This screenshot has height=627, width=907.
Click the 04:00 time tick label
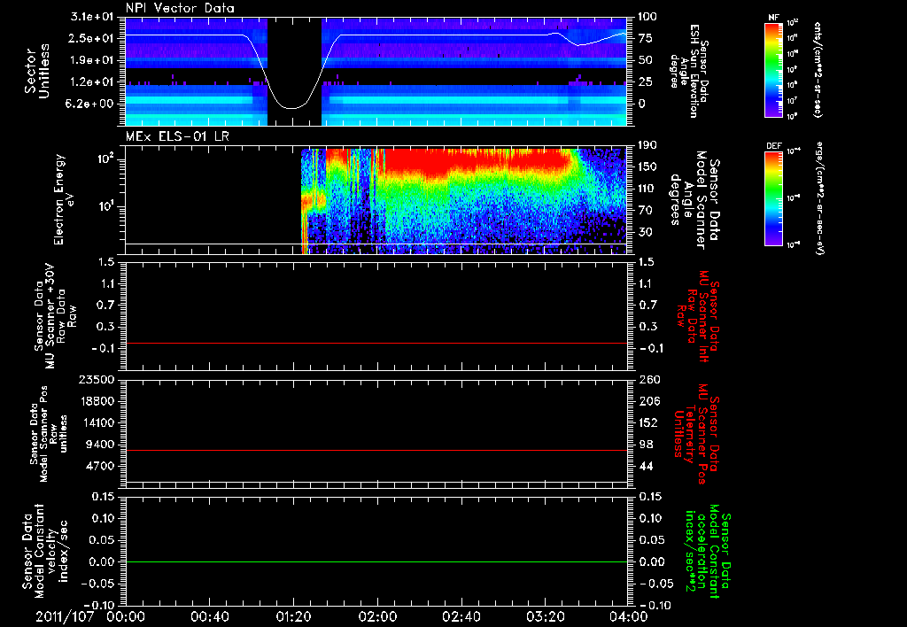629,616
